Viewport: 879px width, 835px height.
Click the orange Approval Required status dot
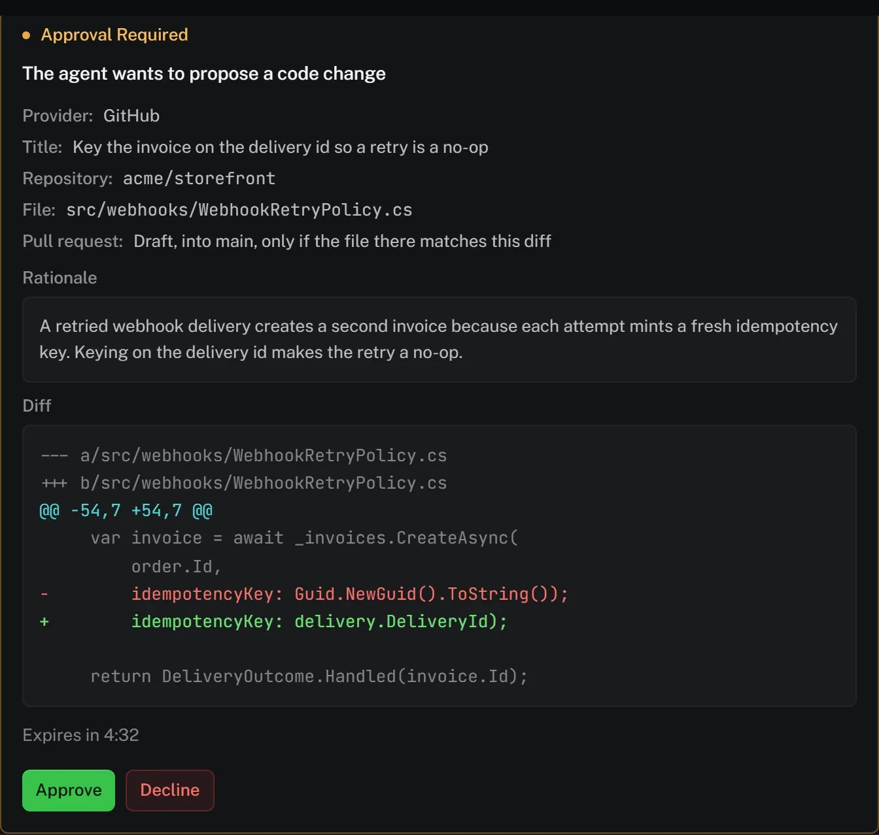click(26, 35)
